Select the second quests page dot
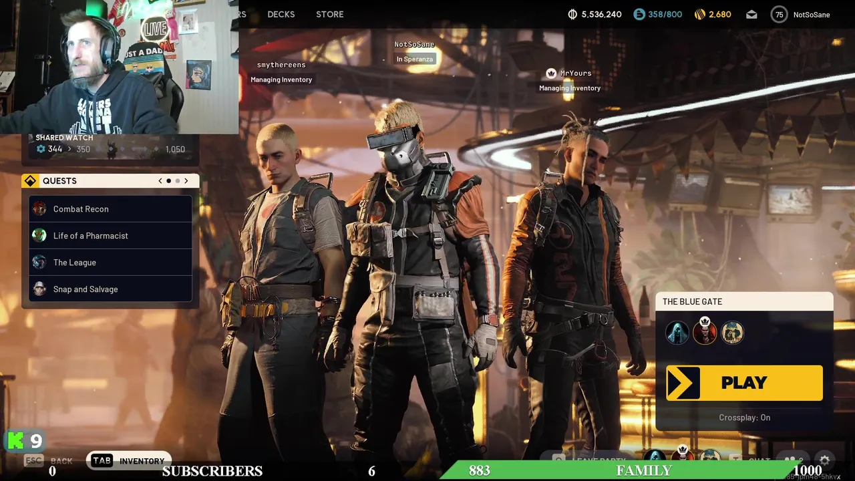 click(178, 181)
